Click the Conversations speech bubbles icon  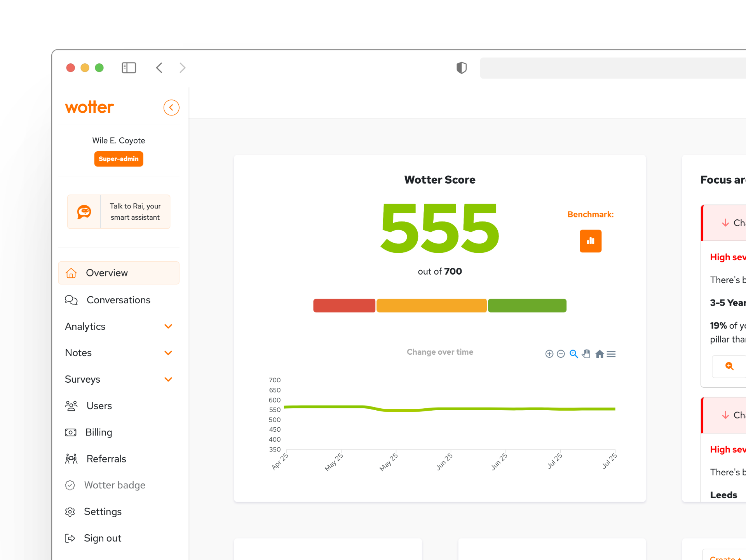(x=71, y=300)
